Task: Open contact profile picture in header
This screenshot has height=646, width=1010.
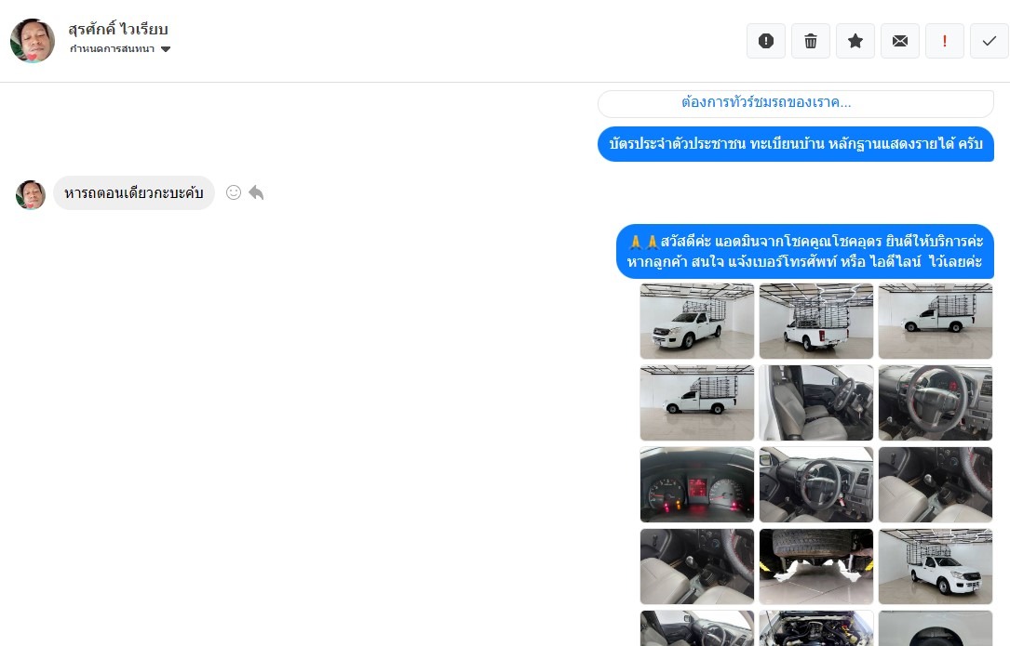Action: coord(33,41)
